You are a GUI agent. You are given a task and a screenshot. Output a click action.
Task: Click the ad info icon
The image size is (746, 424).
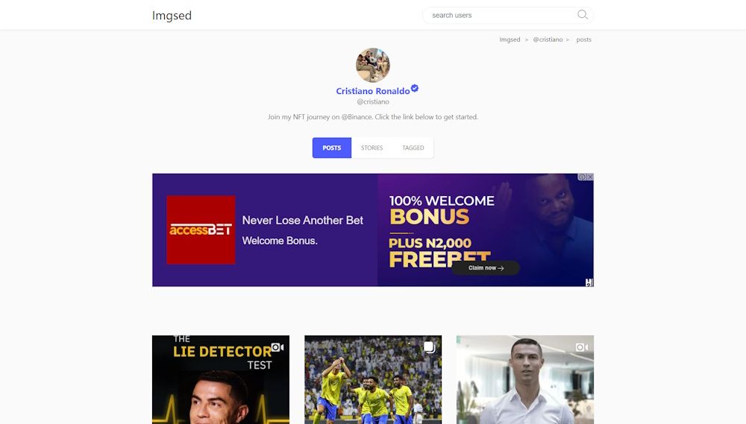(582, 177)
